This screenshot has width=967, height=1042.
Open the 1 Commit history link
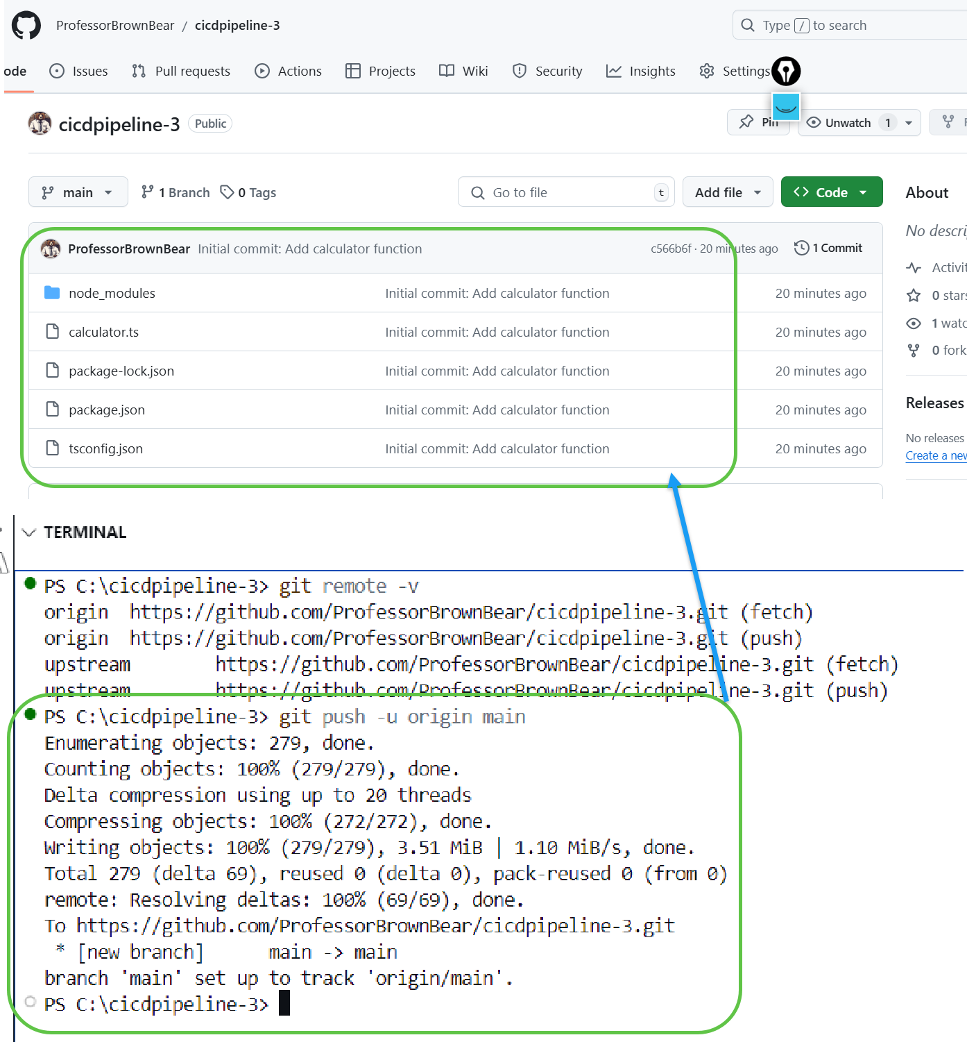(x=829, y=248)
